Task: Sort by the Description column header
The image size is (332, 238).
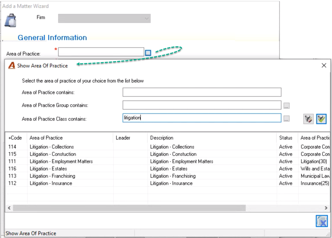Action: [212, 138]
